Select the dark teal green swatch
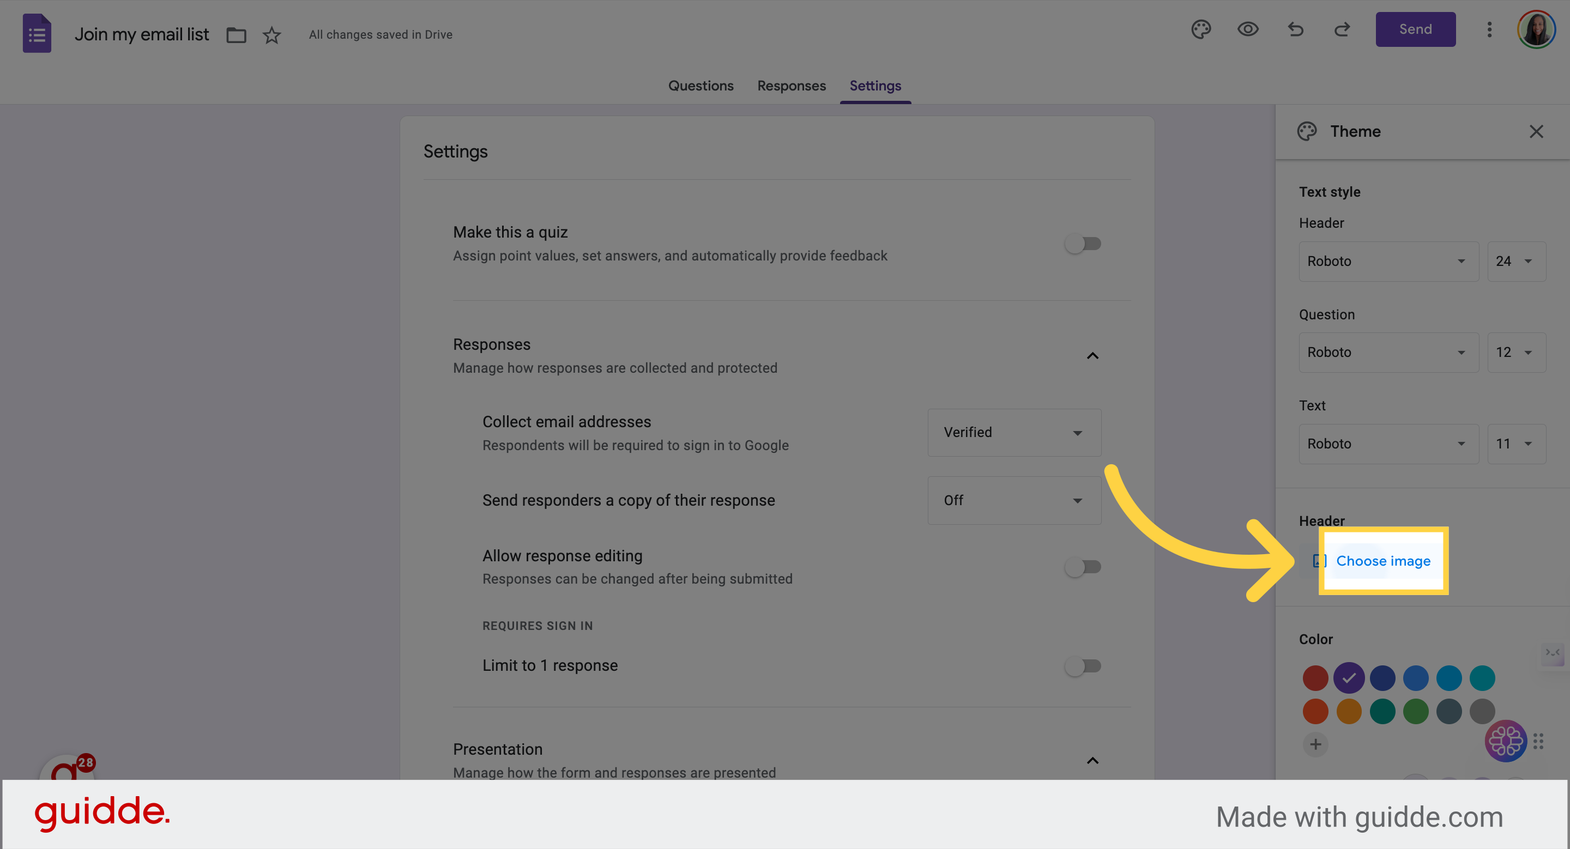Viewport: 1570px width, 849px height. pos(1382,711)
